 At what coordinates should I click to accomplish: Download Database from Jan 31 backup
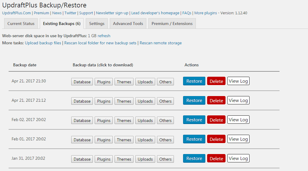point(82,159)
